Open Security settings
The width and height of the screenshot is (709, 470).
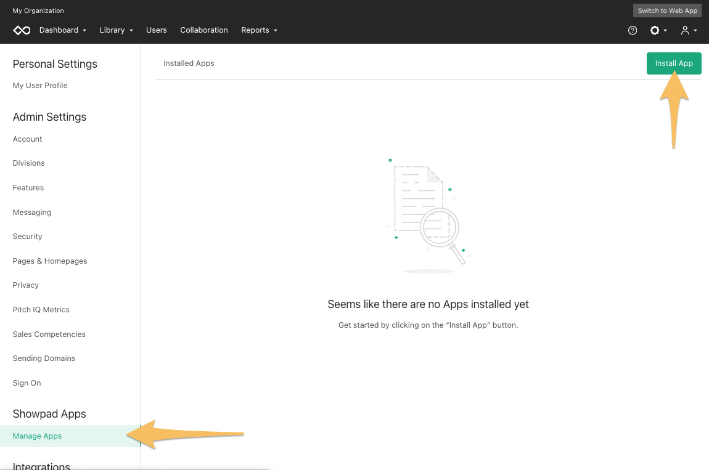[x=28, y=237]
